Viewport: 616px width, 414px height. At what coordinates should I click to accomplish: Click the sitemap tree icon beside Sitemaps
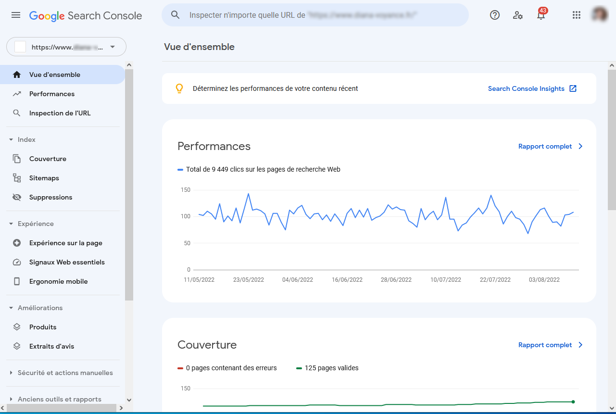[x=17, y=178]
